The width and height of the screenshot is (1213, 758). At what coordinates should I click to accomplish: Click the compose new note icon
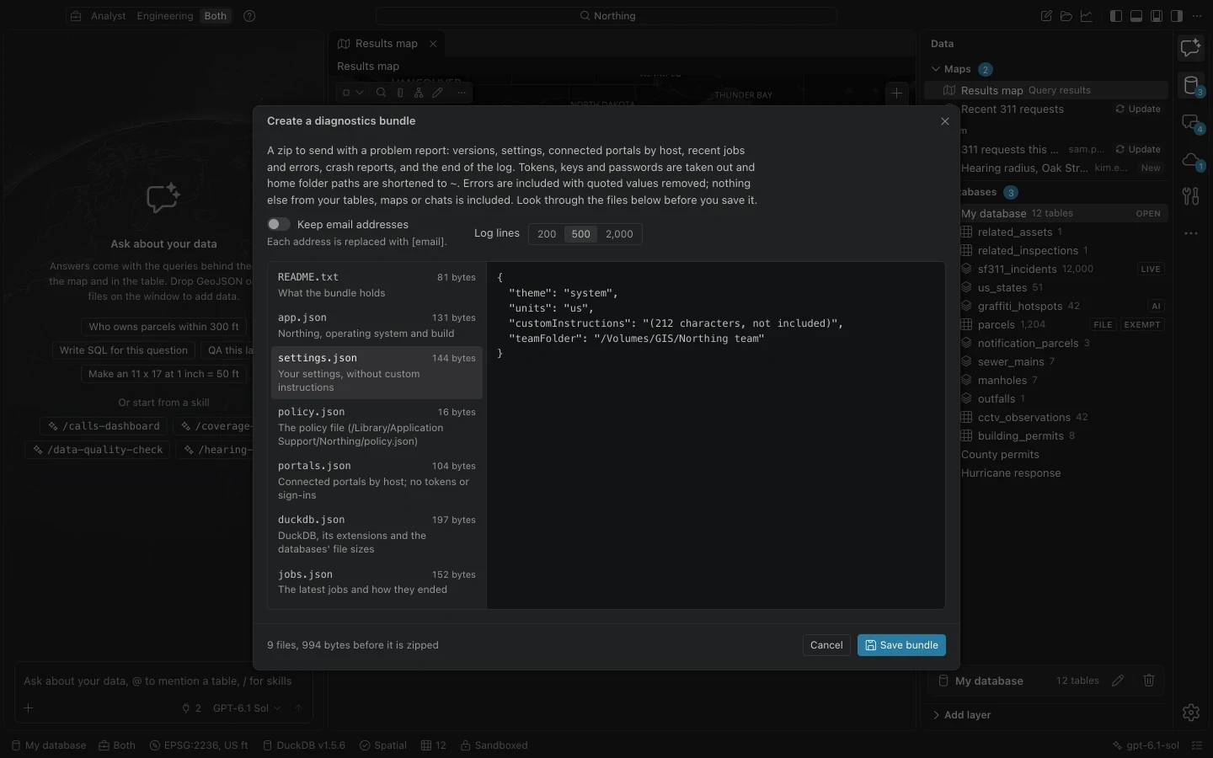[x=1046, y=16]
